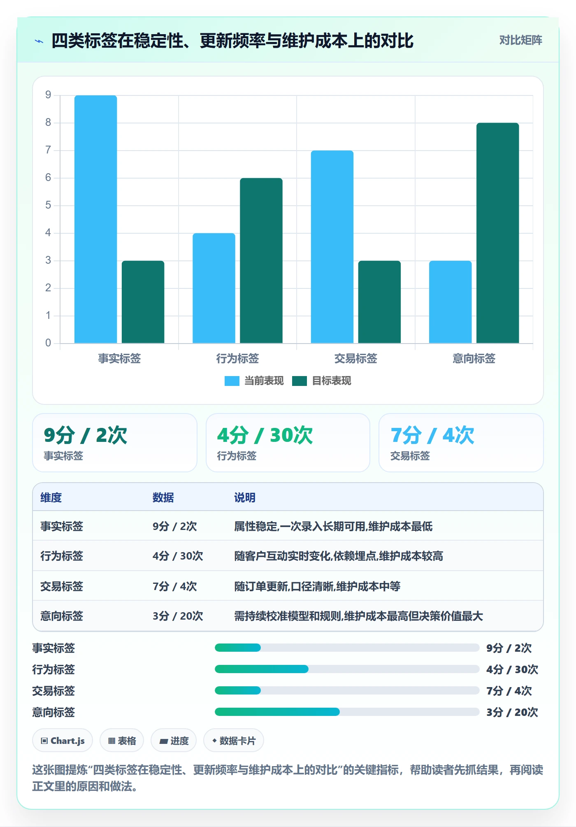Click the 意向标签 progress bar
The image size is (576, 827).
click(347, 712)
